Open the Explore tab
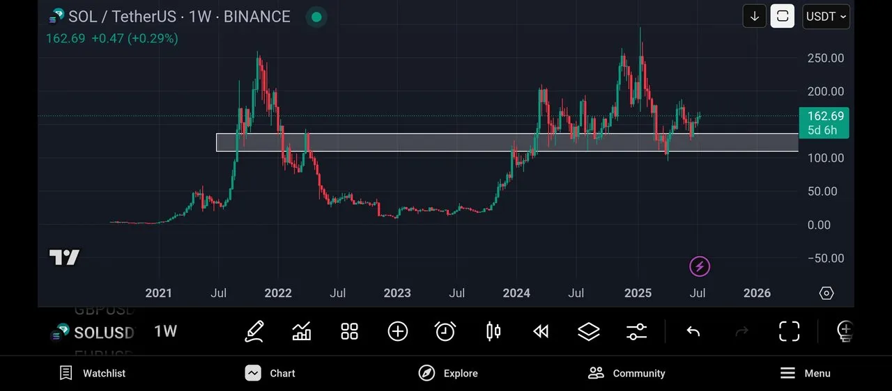Screen dimensions: 892x391 tap(448, 373)
